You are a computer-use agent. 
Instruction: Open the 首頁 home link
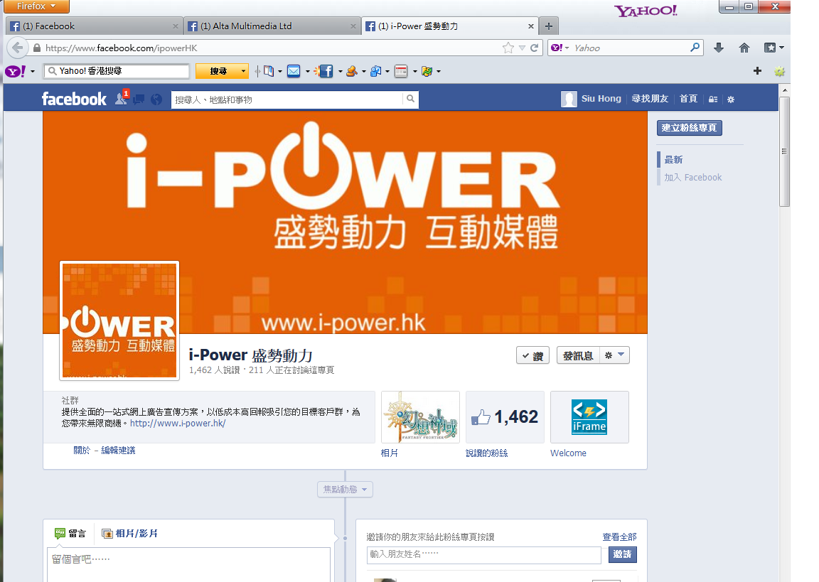[x=688, y=99]
